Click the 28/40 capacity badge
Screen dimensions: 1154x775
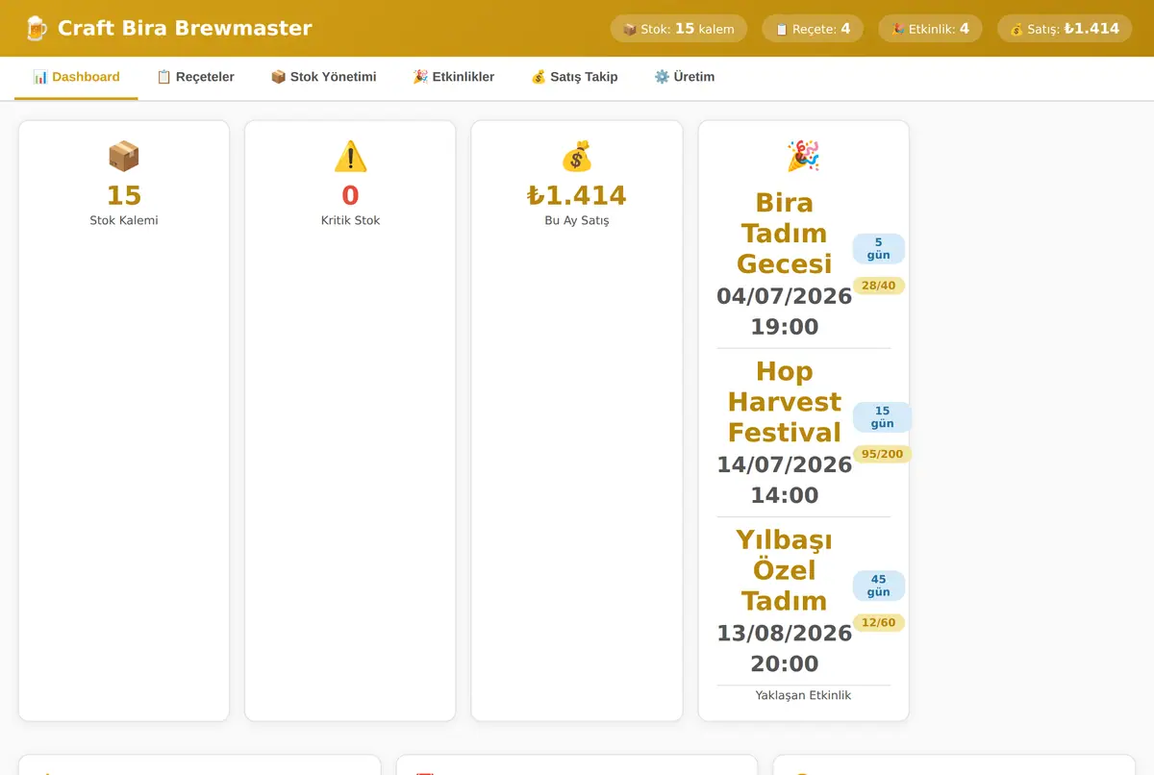pyautogui.click(x=879, y=286)
